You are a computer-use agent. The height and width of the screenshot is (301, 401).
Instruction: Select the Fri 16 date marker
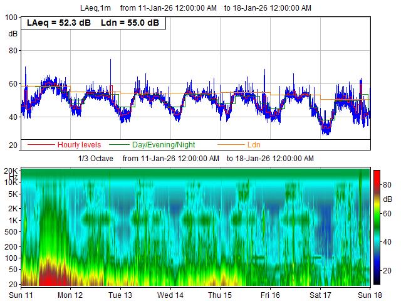[270, 295]
